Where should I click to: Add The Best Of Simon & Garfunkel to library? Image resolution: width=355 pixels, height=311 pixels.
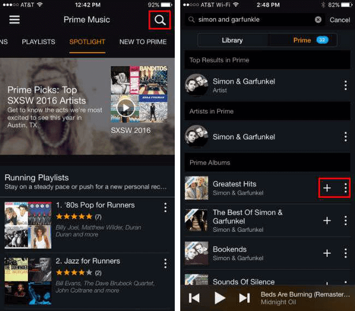(327, 221)
